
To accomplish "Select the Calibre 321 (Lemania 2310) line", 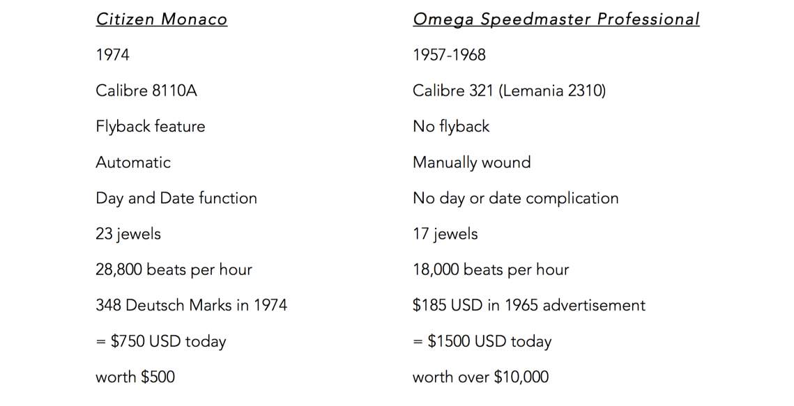I will click(x=509, y=91).
